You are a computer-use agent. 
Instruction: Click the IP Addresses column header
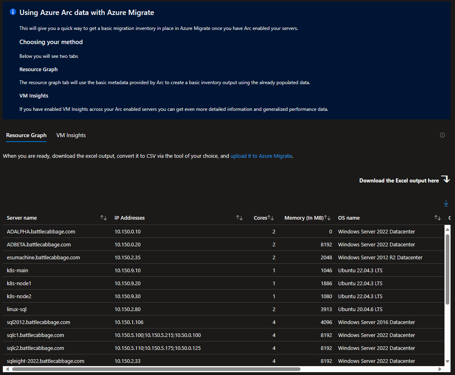pyautogui.click(x=129, y=218)
